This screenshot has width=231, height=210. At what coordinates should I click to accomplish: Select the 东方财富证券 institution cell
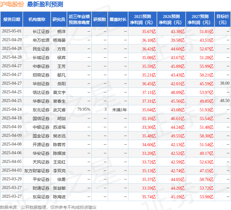pyautogui.click(x=37, y=171)
